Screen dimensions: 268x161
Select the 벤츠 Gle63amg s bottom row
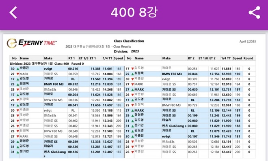click(67, 154)
